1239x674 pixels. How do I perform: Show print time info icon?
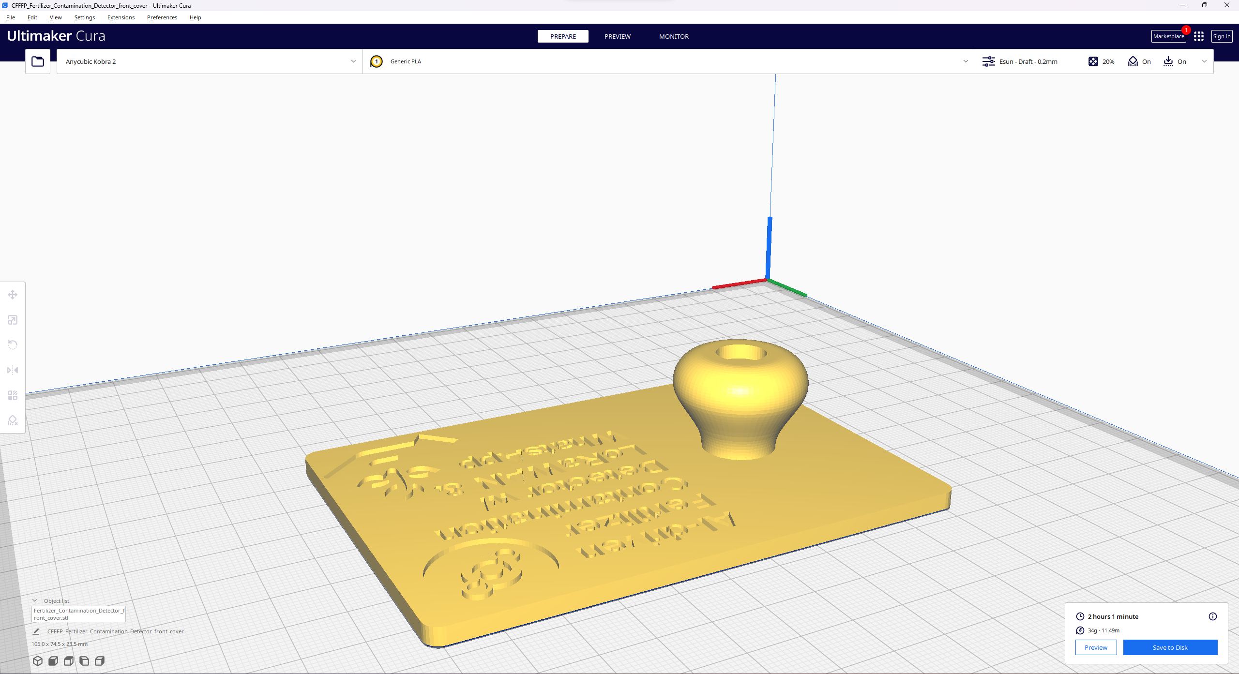click(x=1212, y=616)
